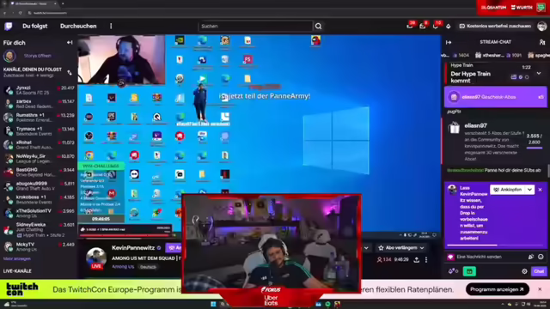Open the Among Us category link
Viewport: 550px width, 309px height.
[123, 267]
